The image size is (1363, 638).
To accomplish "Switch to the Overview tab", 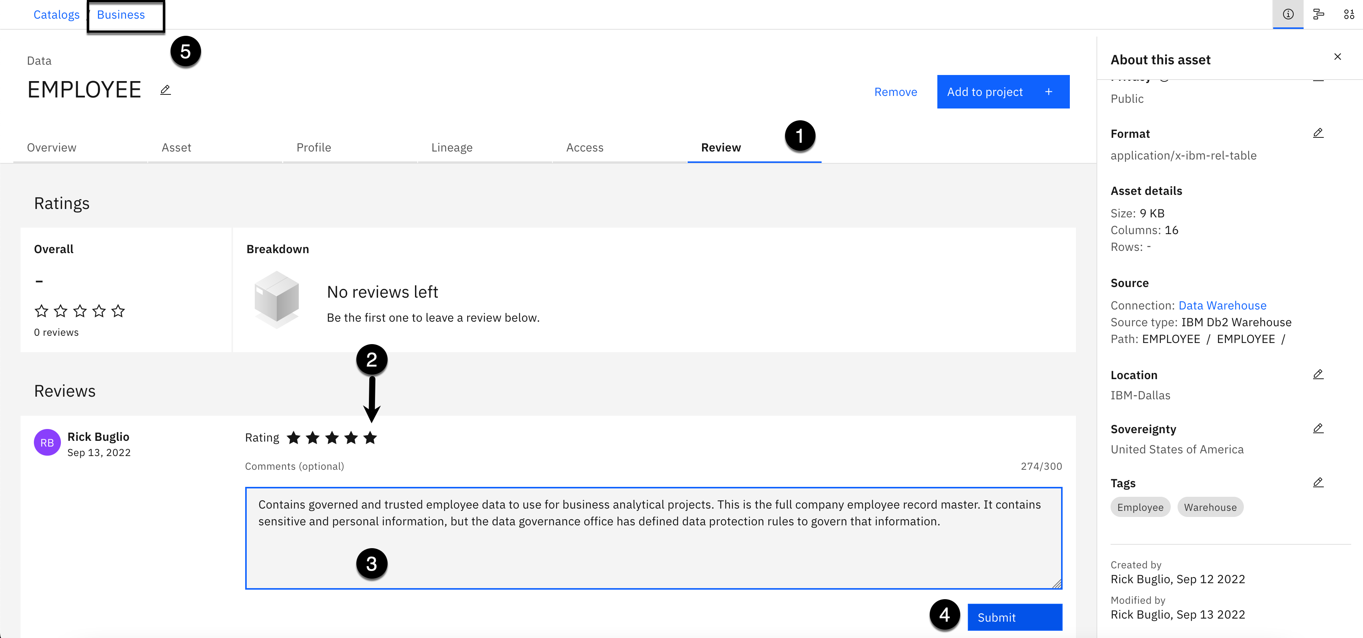I will coord(51,148).
